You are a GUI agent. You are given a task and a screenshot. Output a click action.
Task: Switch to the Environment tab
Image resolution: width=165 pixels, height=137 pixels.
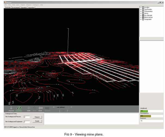point(16,7)
